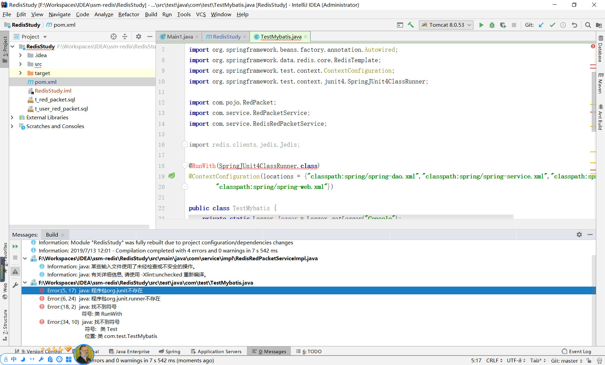Image resolution: width=605 pixels, height=365 pixels.
Task: Open Project panel settings gear
Action: point(139,36)
